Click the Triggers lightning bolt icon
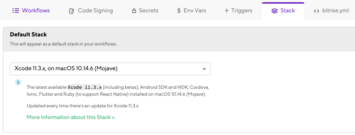The height and width of the screenshot is (135, 355). coord(227,11)
